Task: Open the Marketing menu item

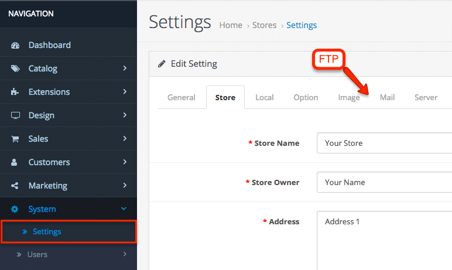Action: pyautogui.click(x=69, y=185)
